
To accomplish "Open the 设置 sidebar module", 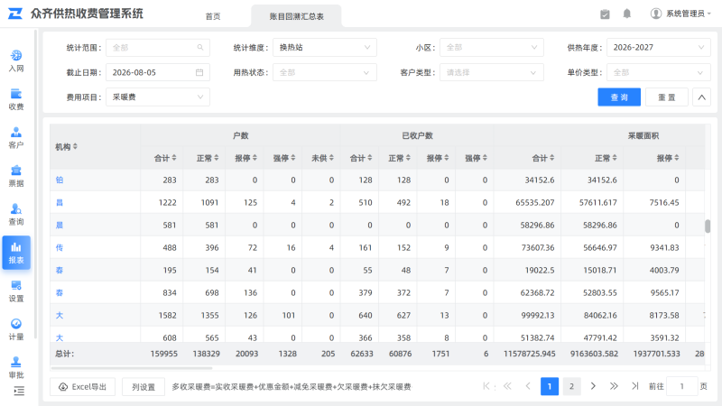I will coord(16,291).
